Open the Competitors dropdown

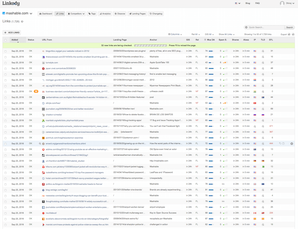point(76,14)
